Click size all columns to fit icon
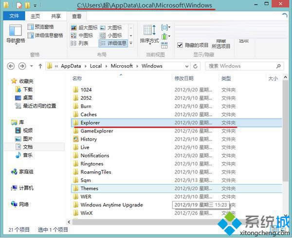The image size is (292, 238). tap(164, 45)
